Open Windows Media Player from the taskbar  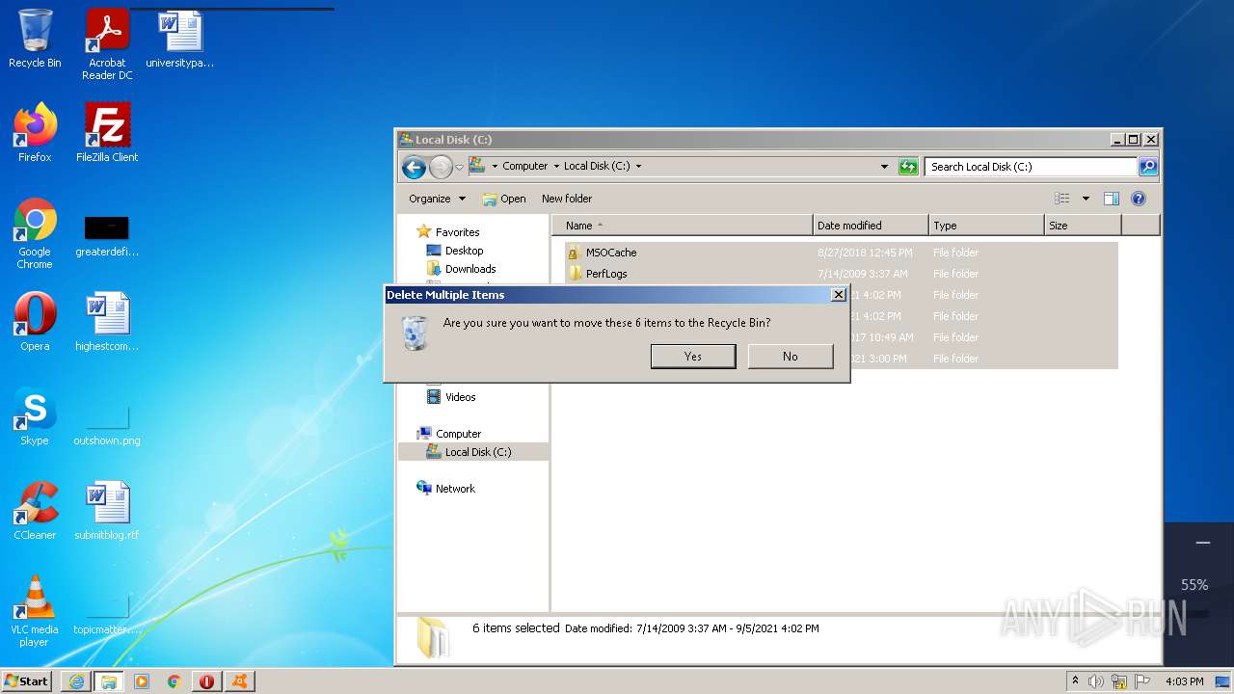click(142, 681)
